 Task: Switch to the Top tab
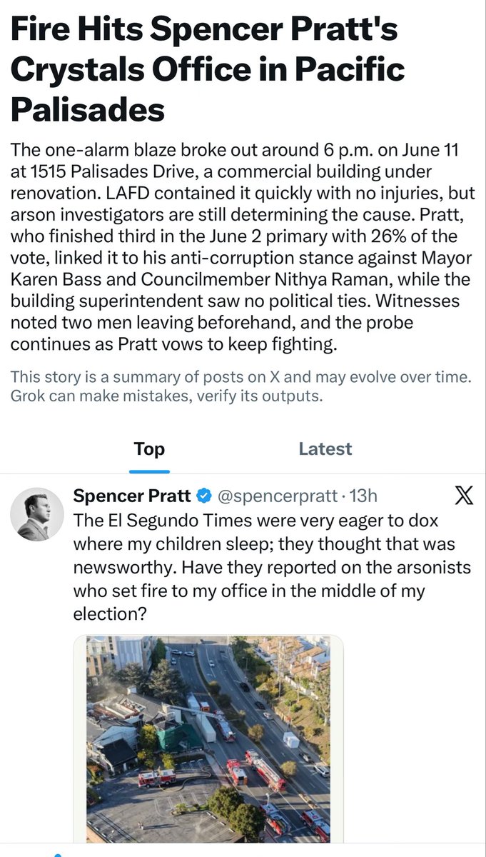149,448
